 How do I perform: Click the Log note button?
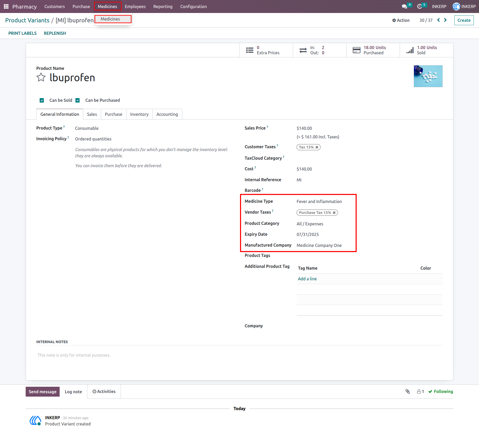[x=73, y=392]
